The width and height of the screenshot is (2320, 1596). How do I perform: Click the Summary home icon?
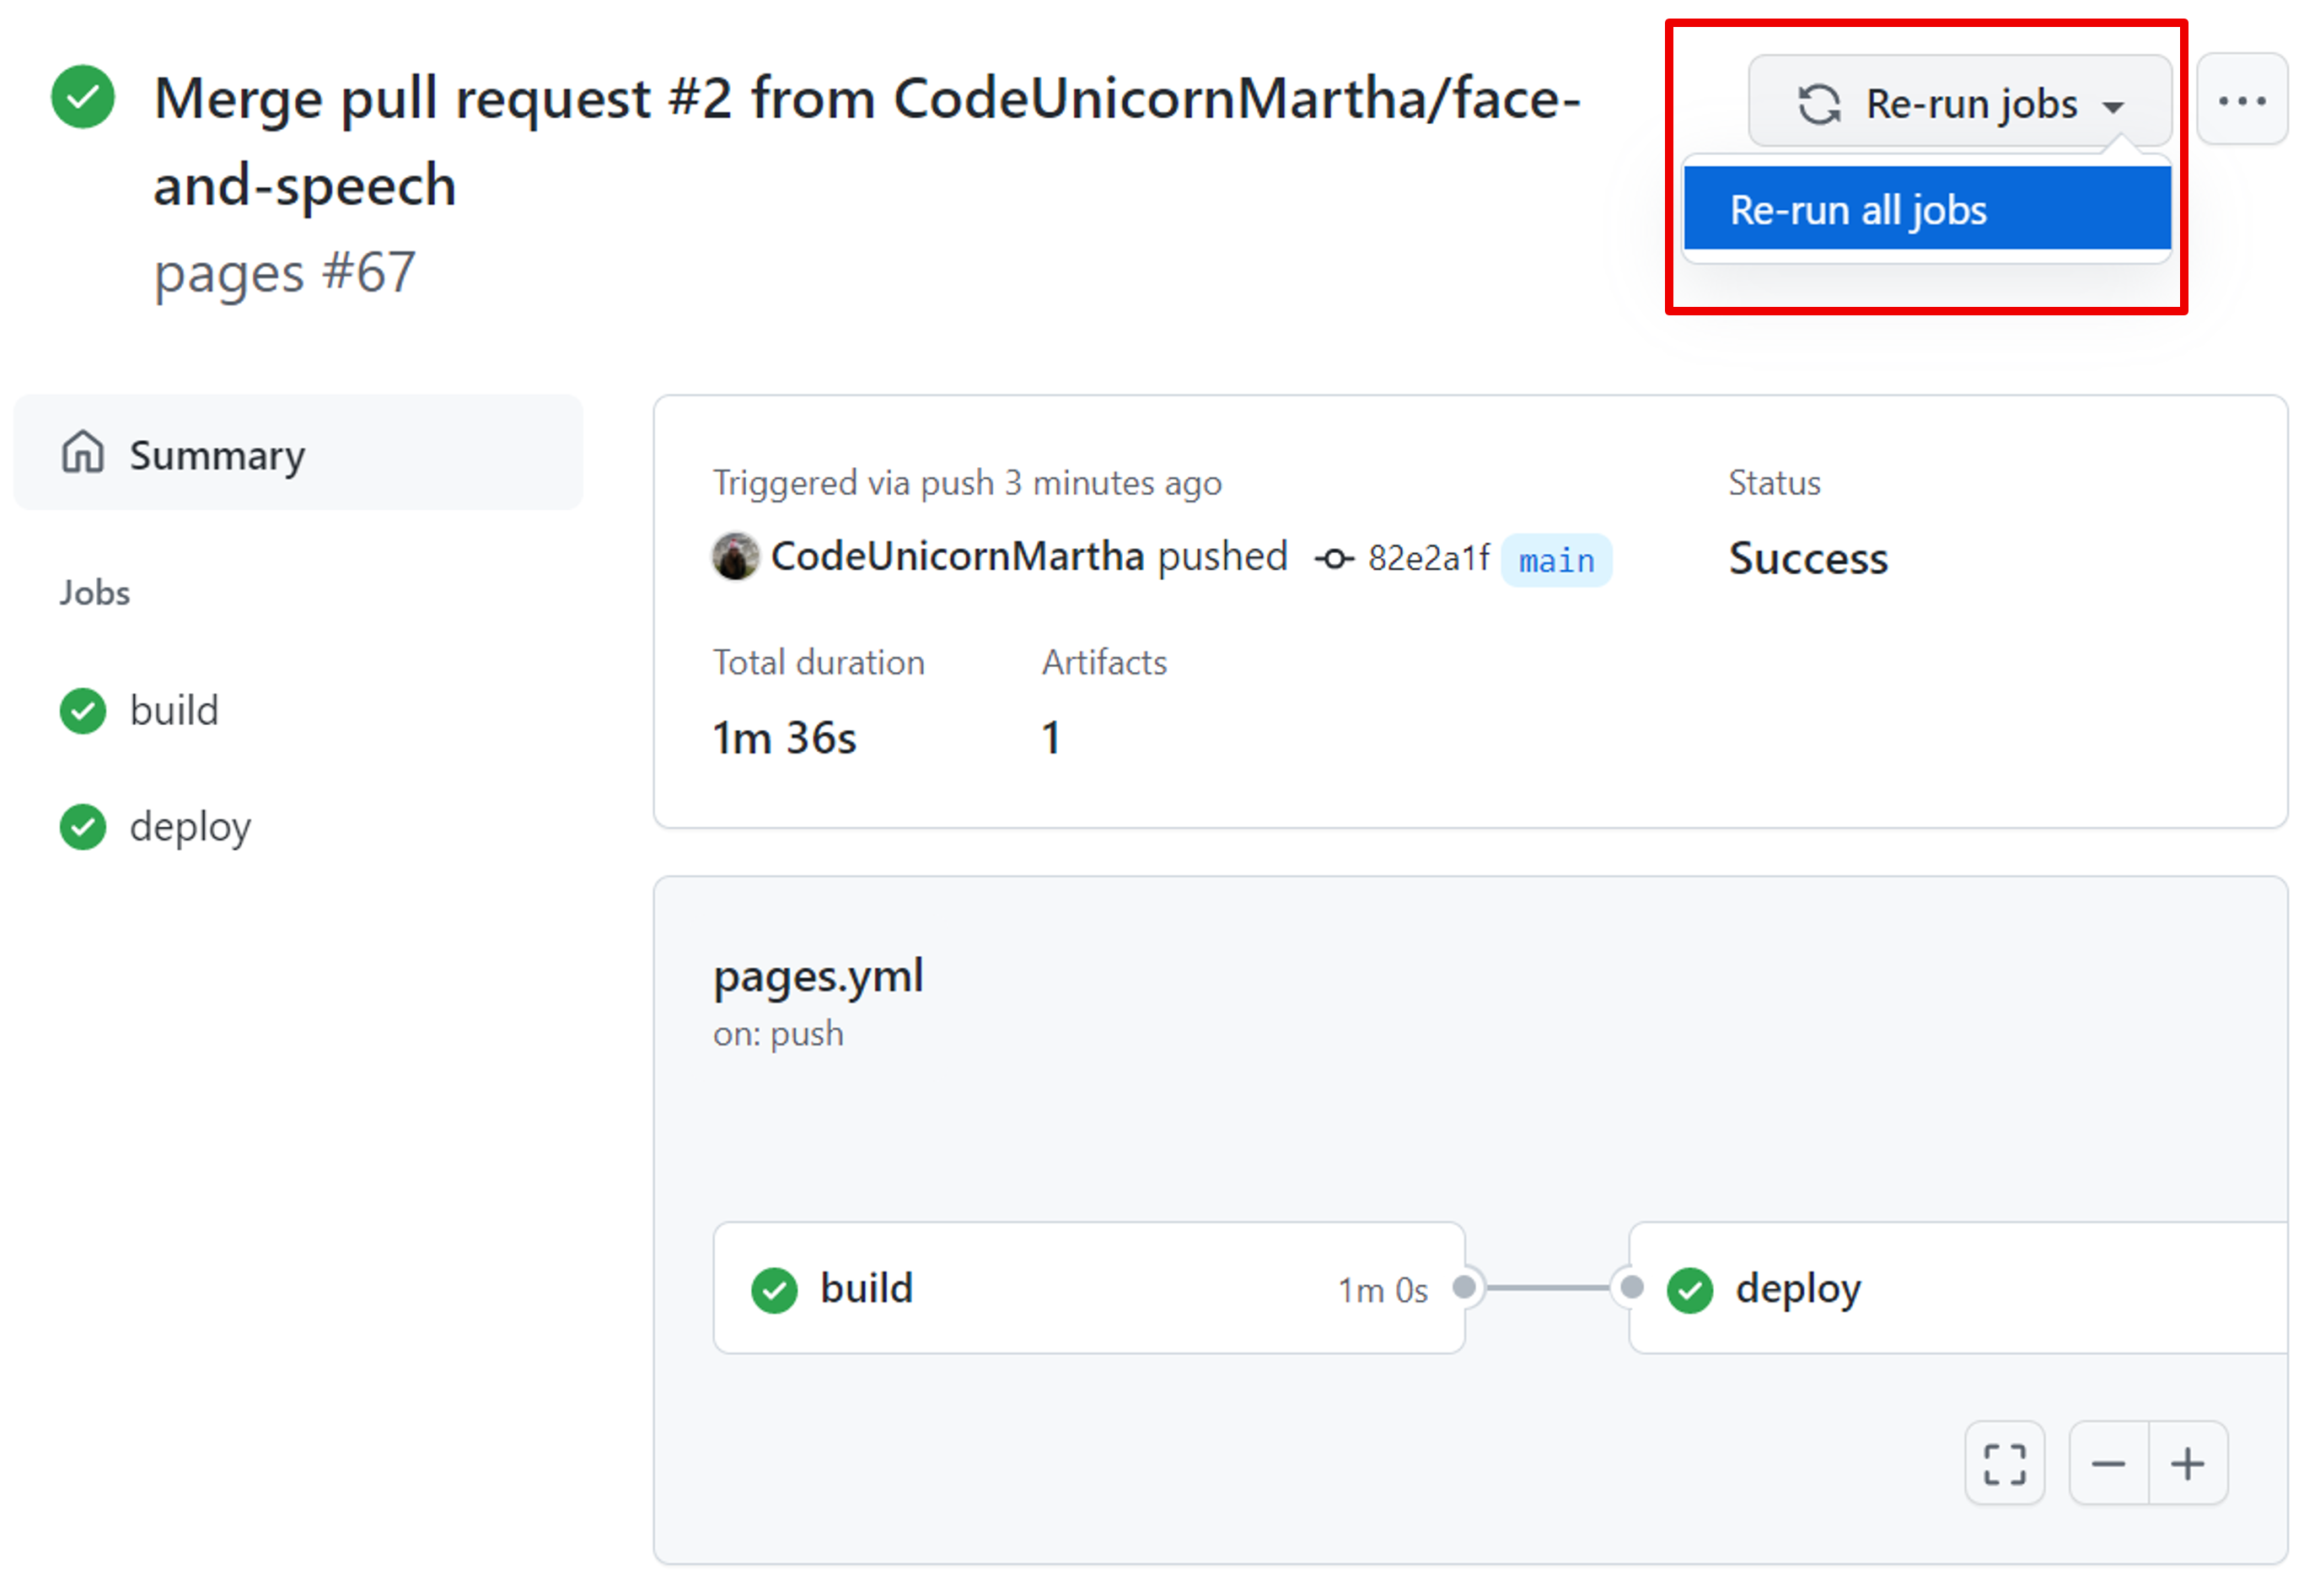(83, 453)
